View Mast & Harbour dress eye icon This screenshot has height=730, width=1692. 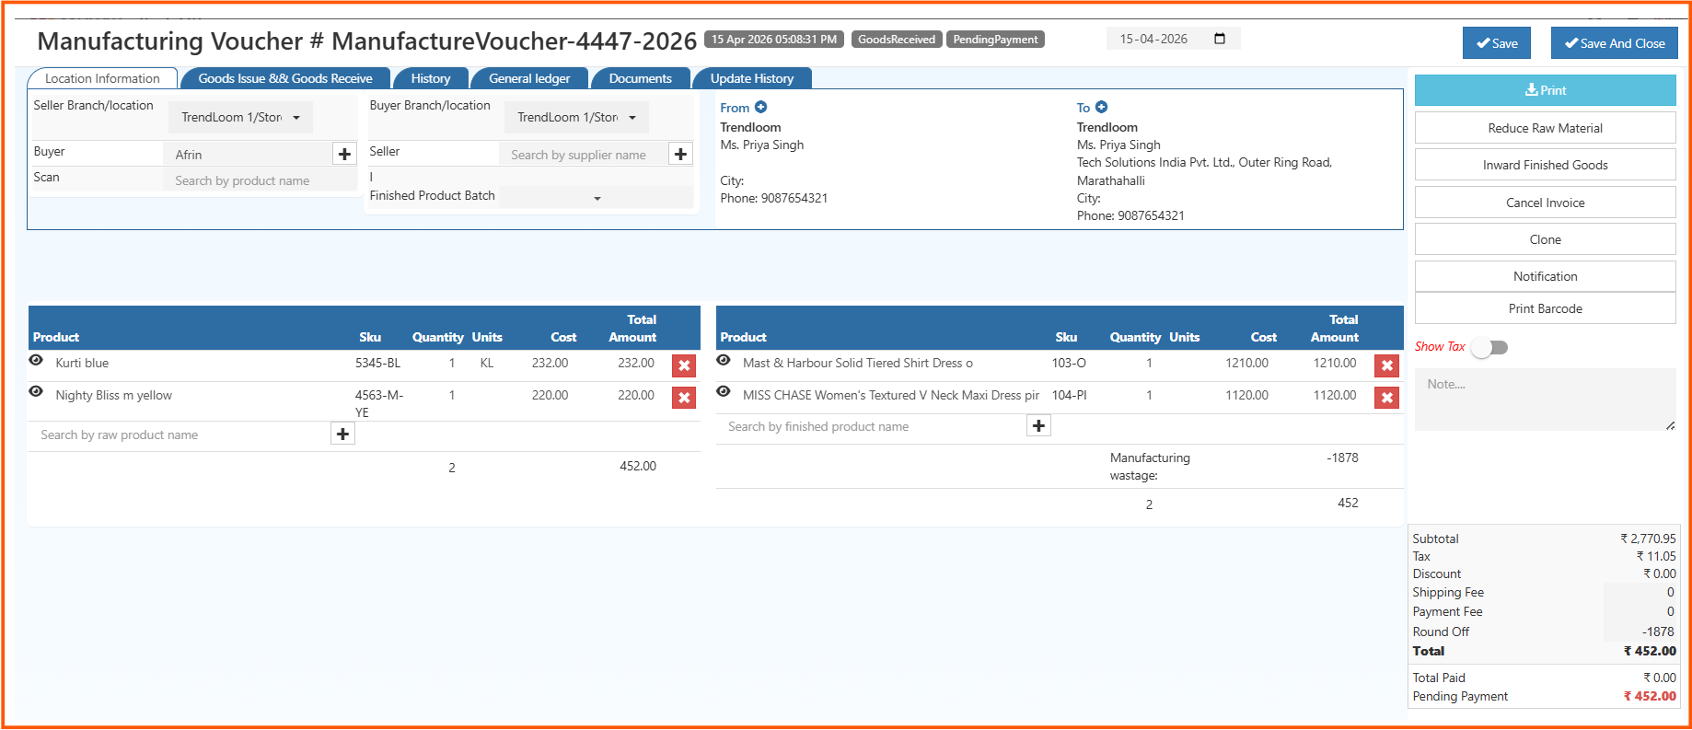[x=724, y=361]
